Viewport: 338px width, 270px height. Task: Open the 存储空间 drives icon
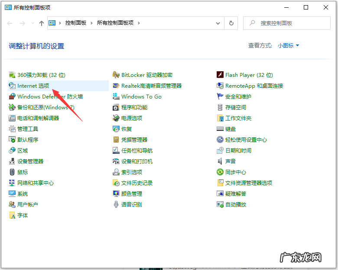[220, 107]
